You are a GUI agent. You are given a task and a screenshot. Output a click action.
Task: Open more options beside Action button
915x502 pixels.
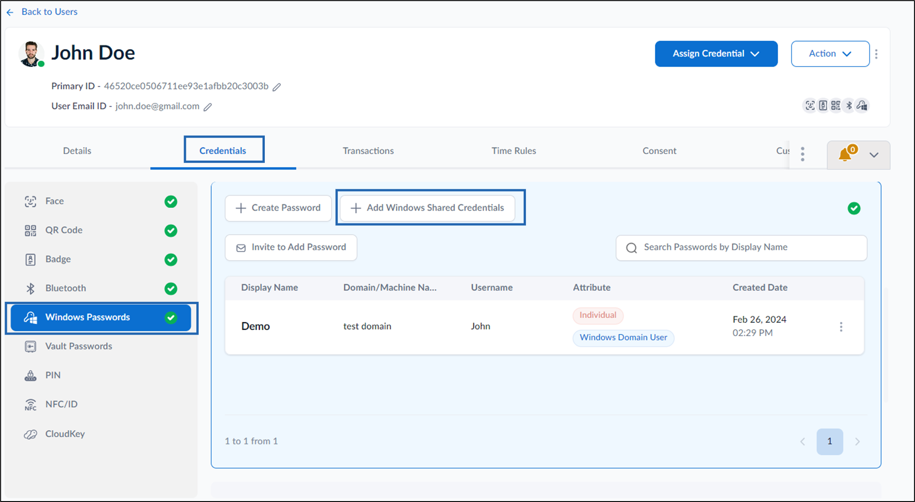876,54
